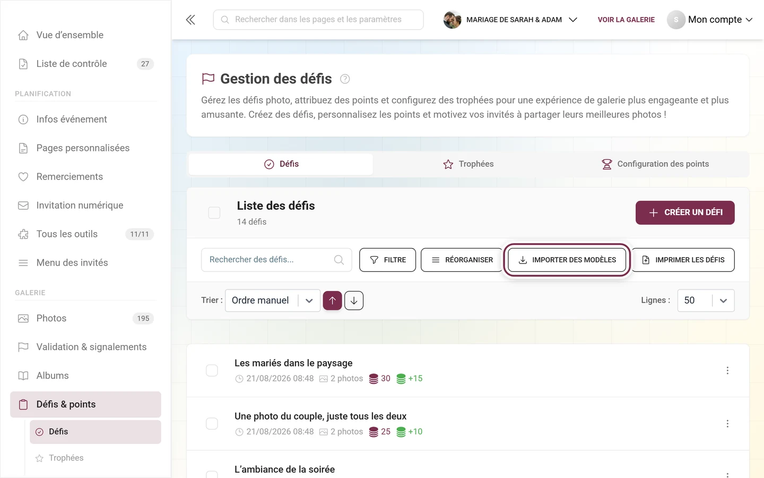Open Liste de contrôle in the sidebar
The height and width of the screenshot is (478, 764).
point(85,64)
